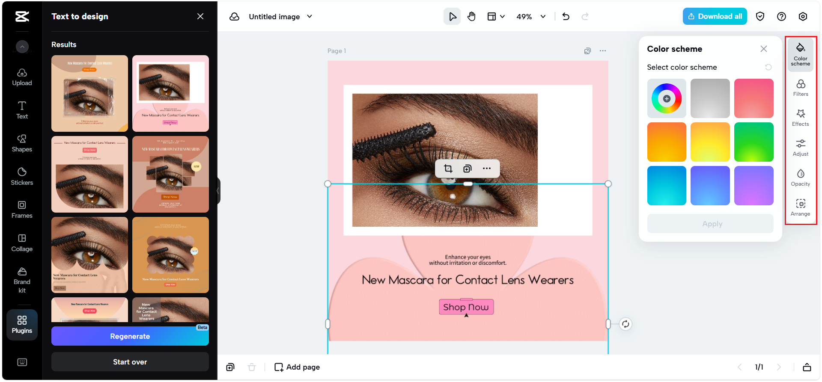Screen dimensions: 822x382
Task: Open the Settings hexagon icon
Action: pyautogui.click(x=803, y=16)
